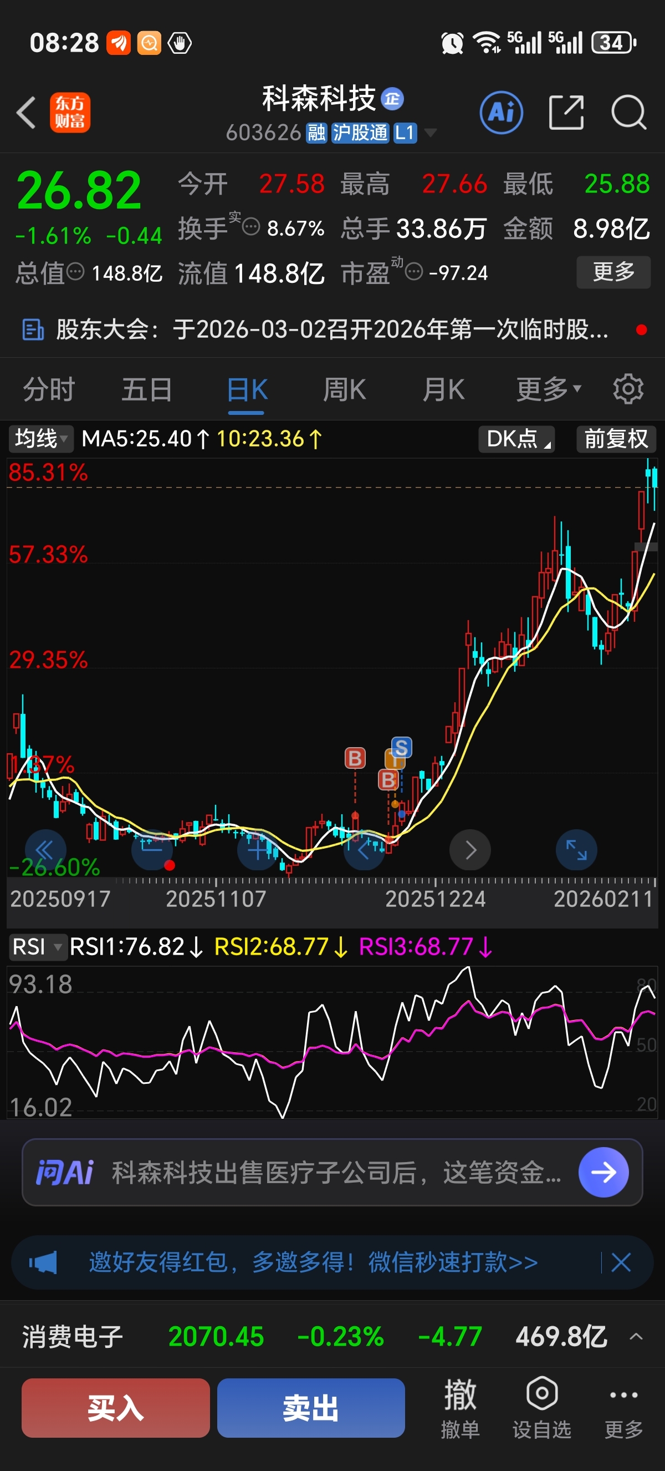This screenshot has height=1471, width=665.
Task: Tap 买入 buy button
Action: pos(116,1408)
